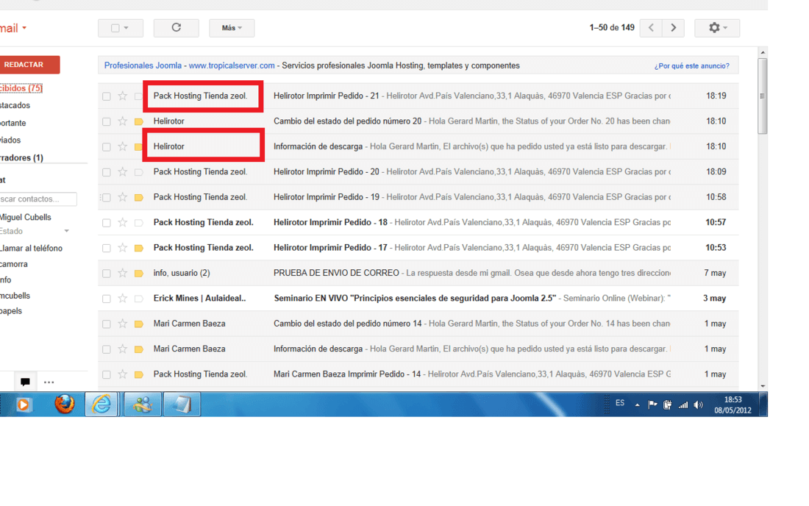Tick the Helirotor Imprimir Pedido - 18 checkbox
Screen dimensions: 809x506
(107, 223)
